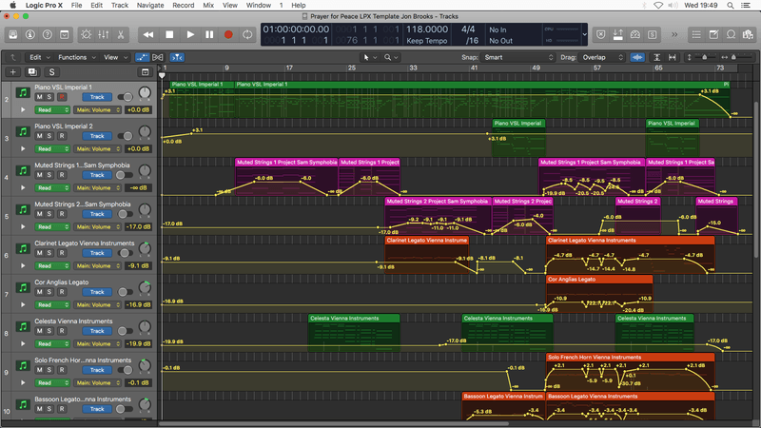The width and height of the screenshot is (761, 428).
Task: Show more control bar items chevron
Action: pos(674,34)
